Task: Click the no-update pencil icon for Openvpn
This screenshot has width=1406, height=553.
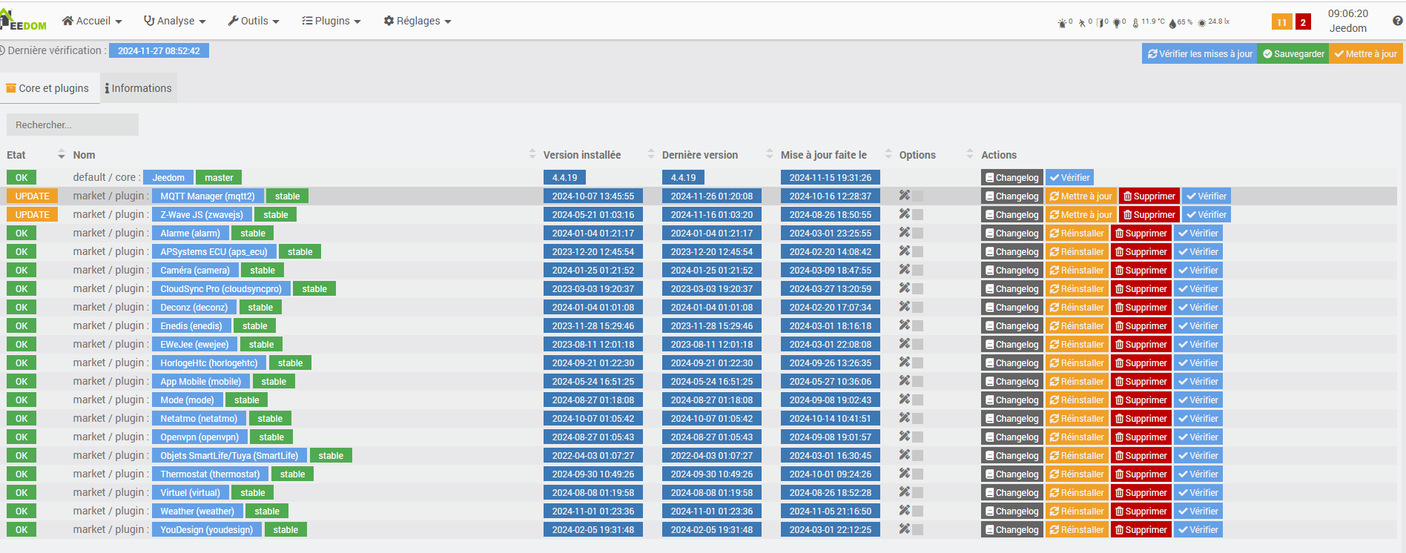Action: [x=904, y=437]
